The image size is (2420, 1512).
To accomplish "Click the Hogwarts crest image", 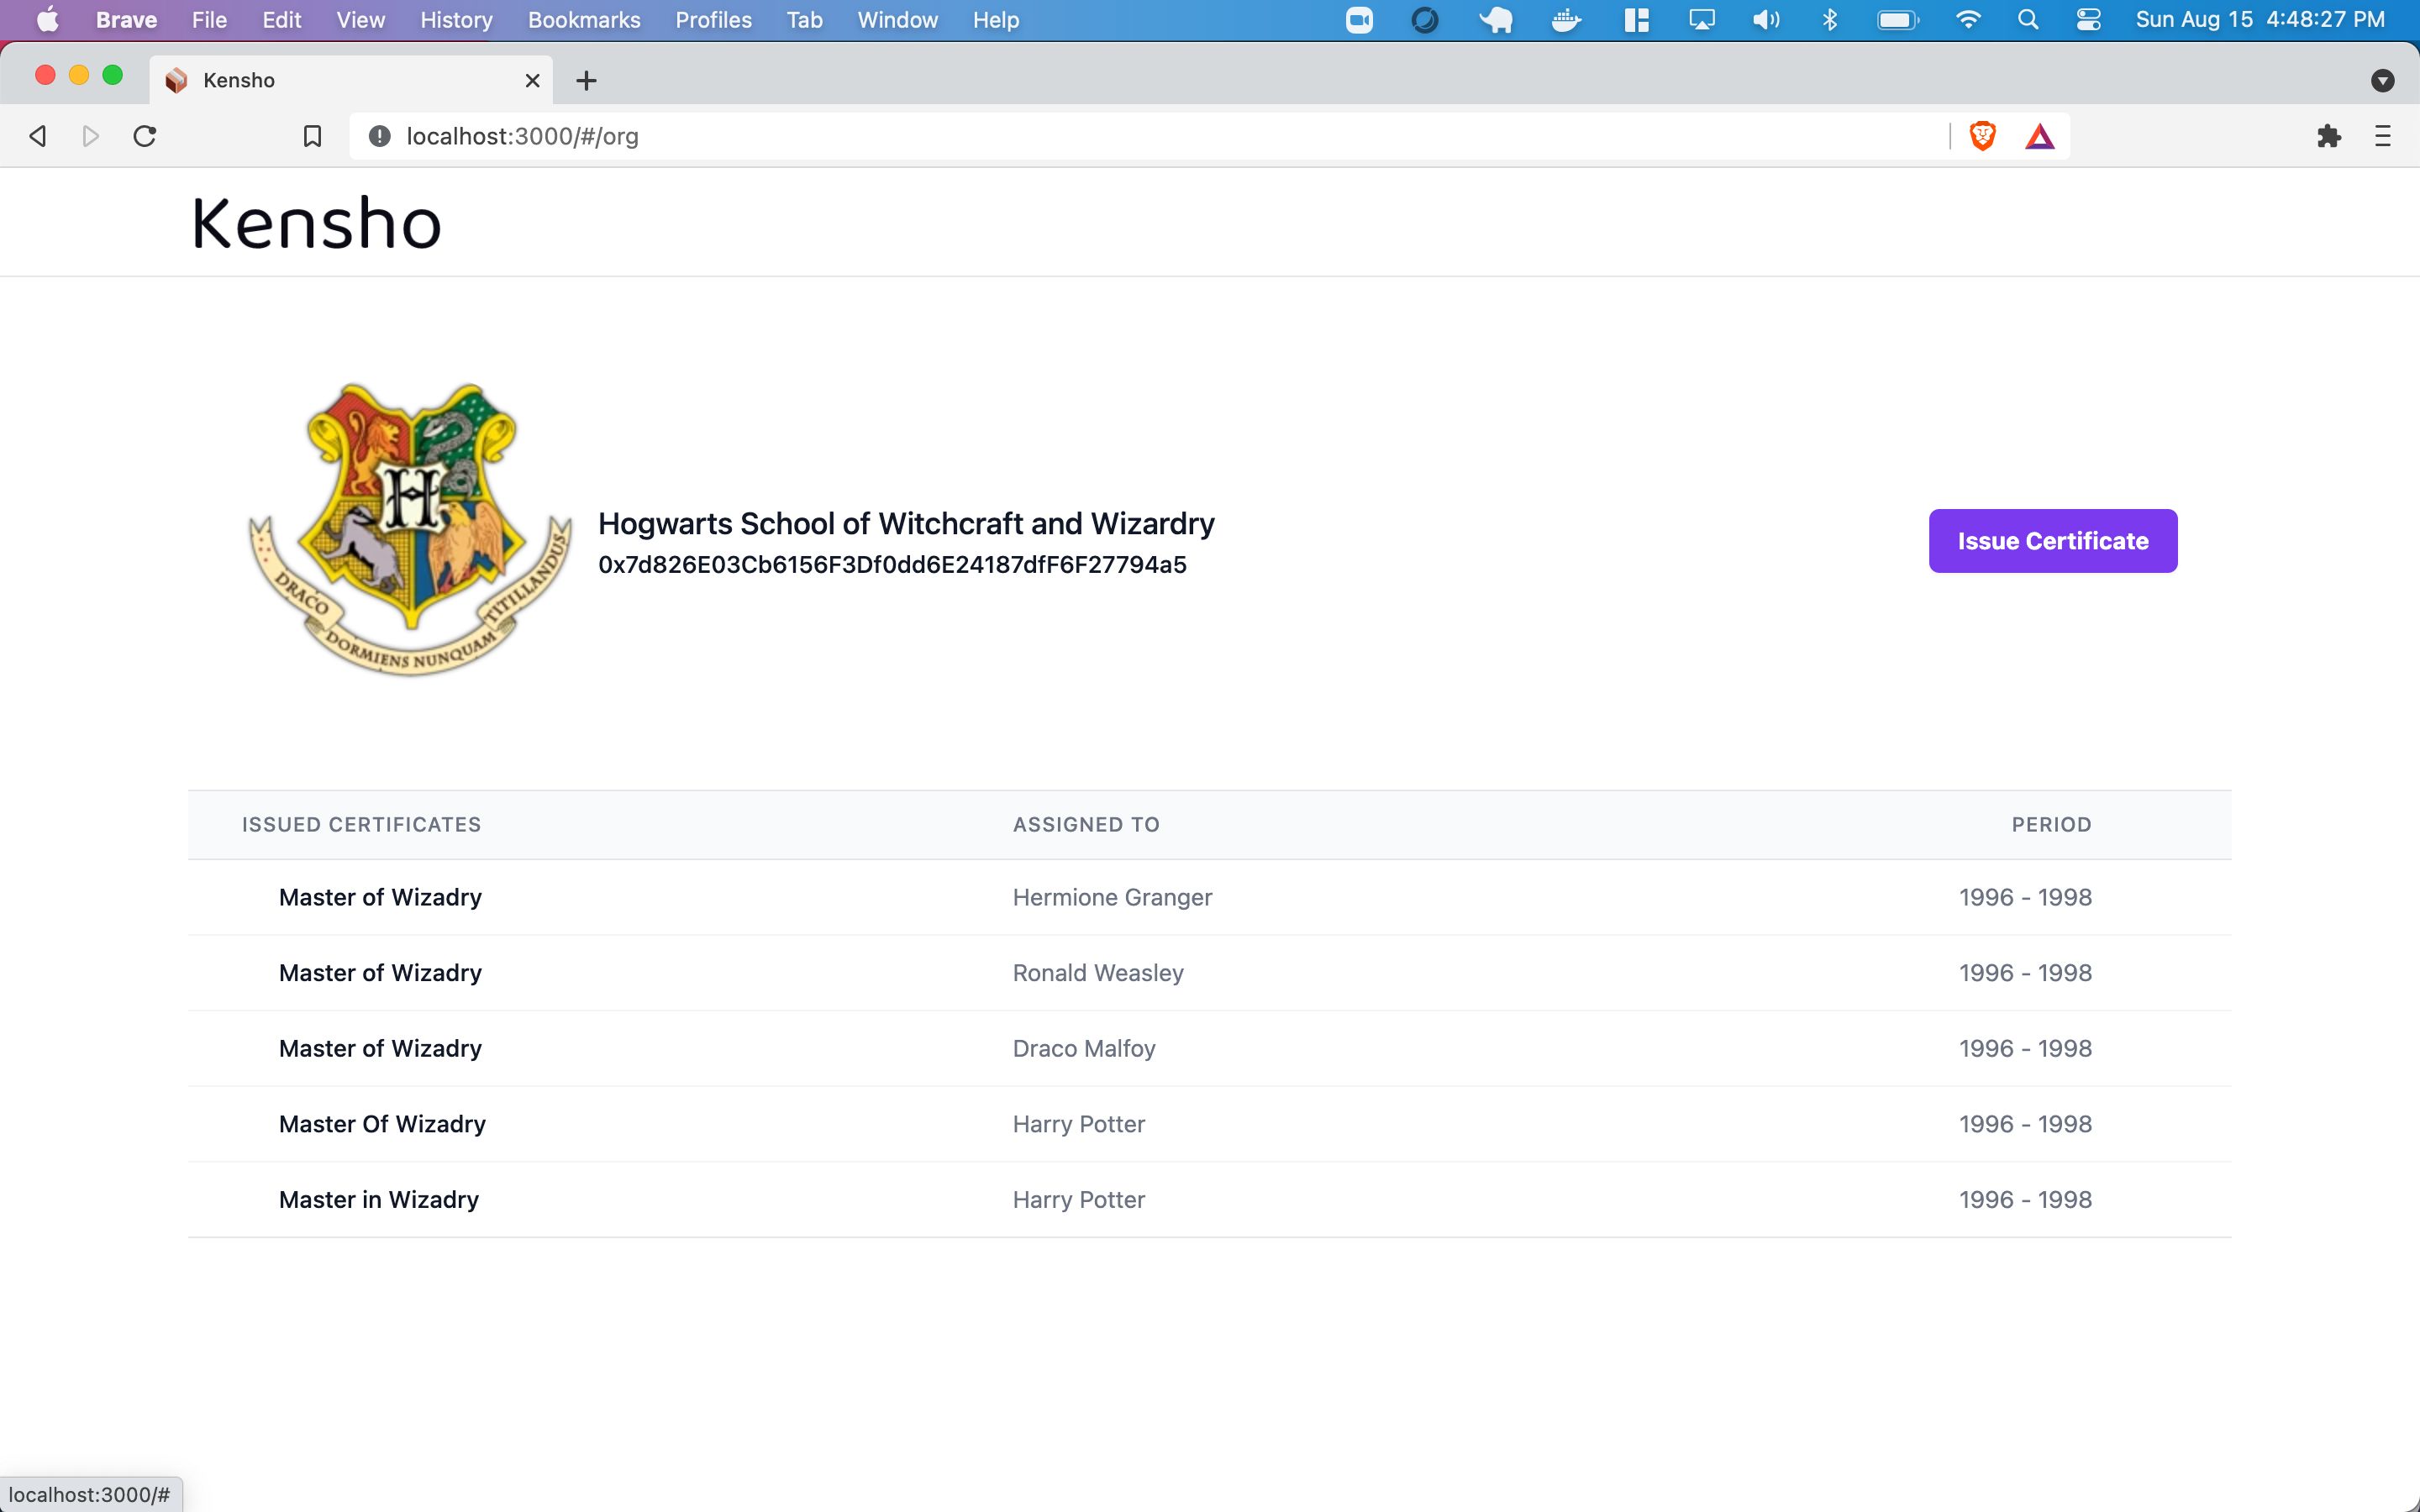I will [410, 530].
